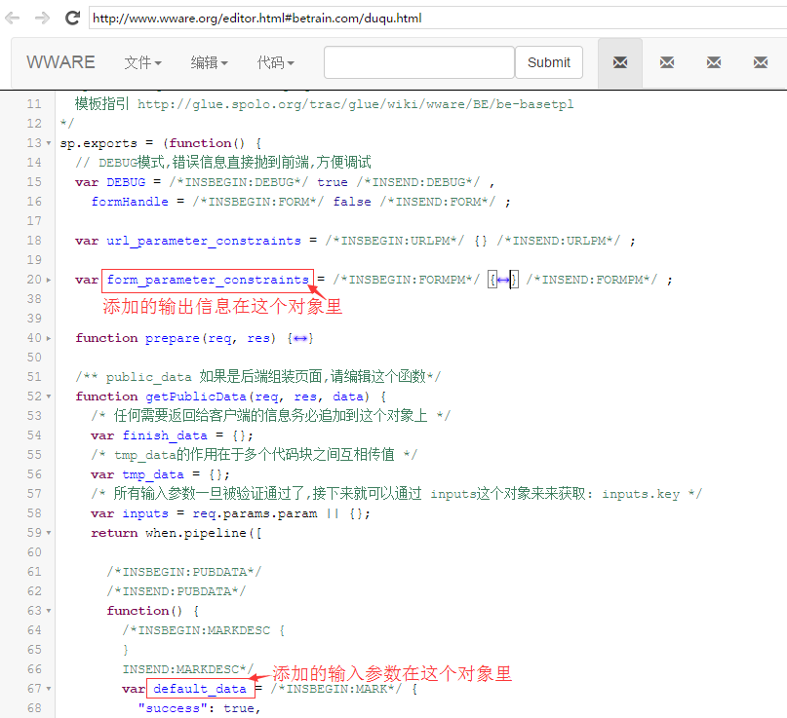The image size is (787, 718).
Task: Click the third envelope icon in navbar
Action: [714, 62]
